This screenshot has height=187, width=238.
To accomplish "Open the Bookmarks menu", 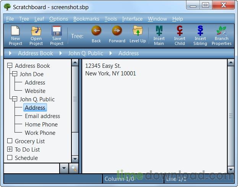I will 86,19.
